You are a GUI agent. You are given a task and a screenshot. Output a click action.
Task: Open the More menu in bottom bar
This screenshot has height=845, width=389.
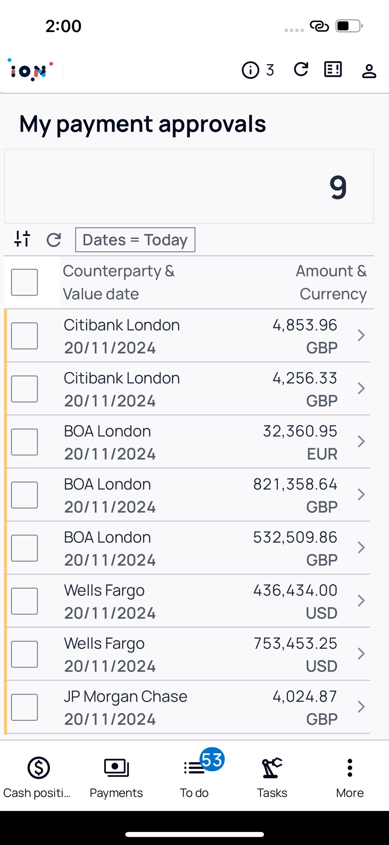tap(350, 778)
